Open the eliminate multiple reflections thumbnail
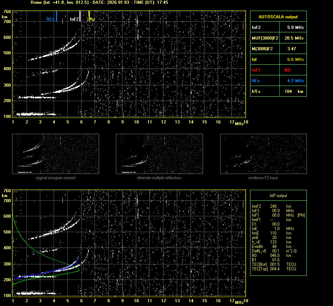The width and height of the screenshot is (333, 306). tap(159, 154)
